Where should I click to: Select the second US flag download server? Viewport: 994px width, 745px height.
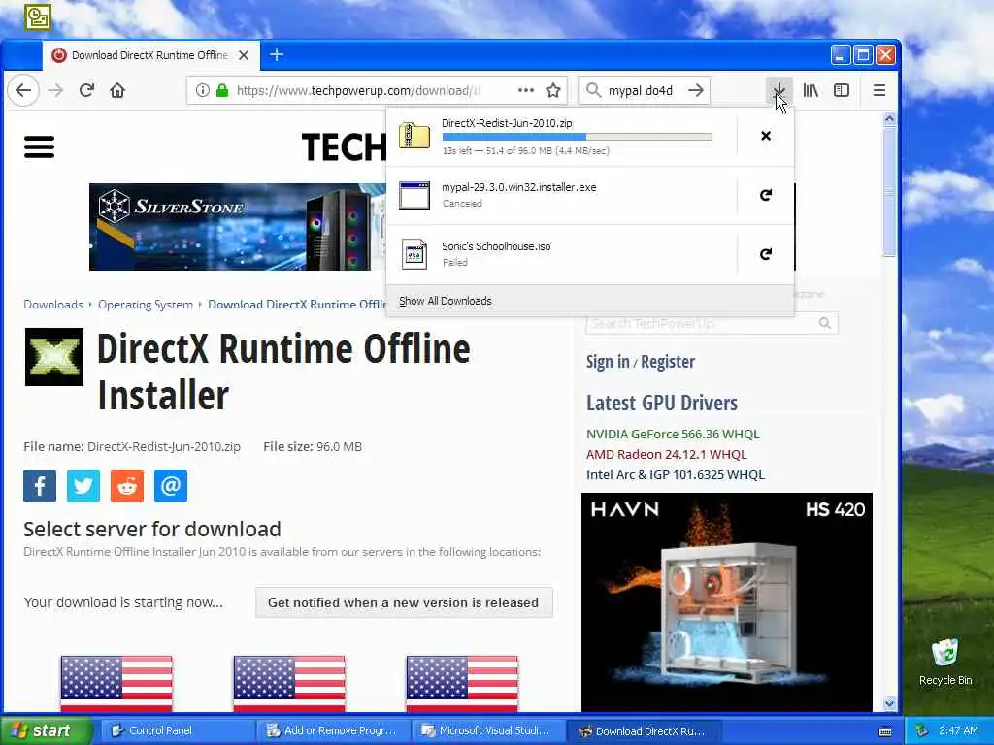pos(289,684)
